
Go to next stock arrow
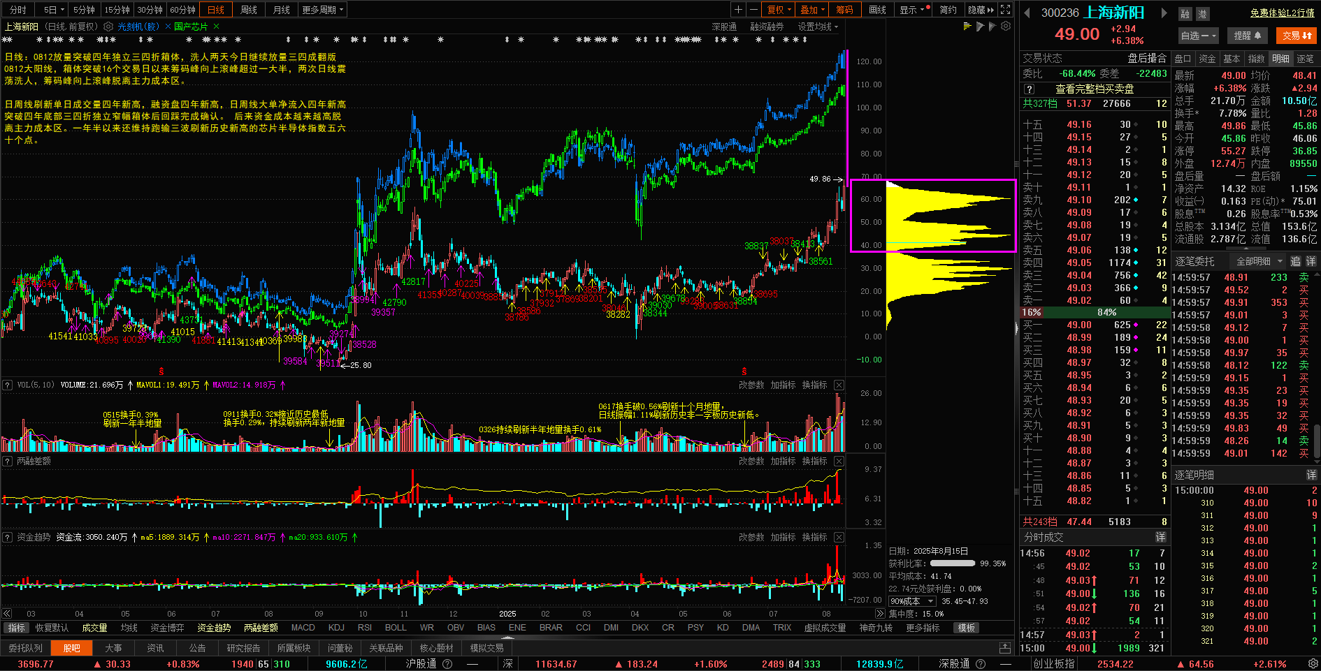(1164, 13)
